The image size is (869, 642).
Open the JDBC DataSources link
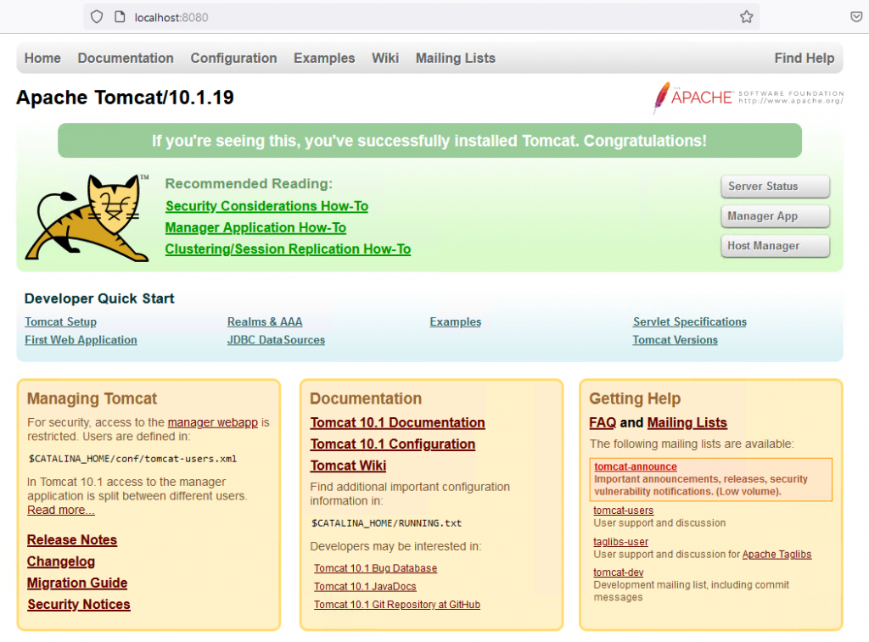click(276, 340)
